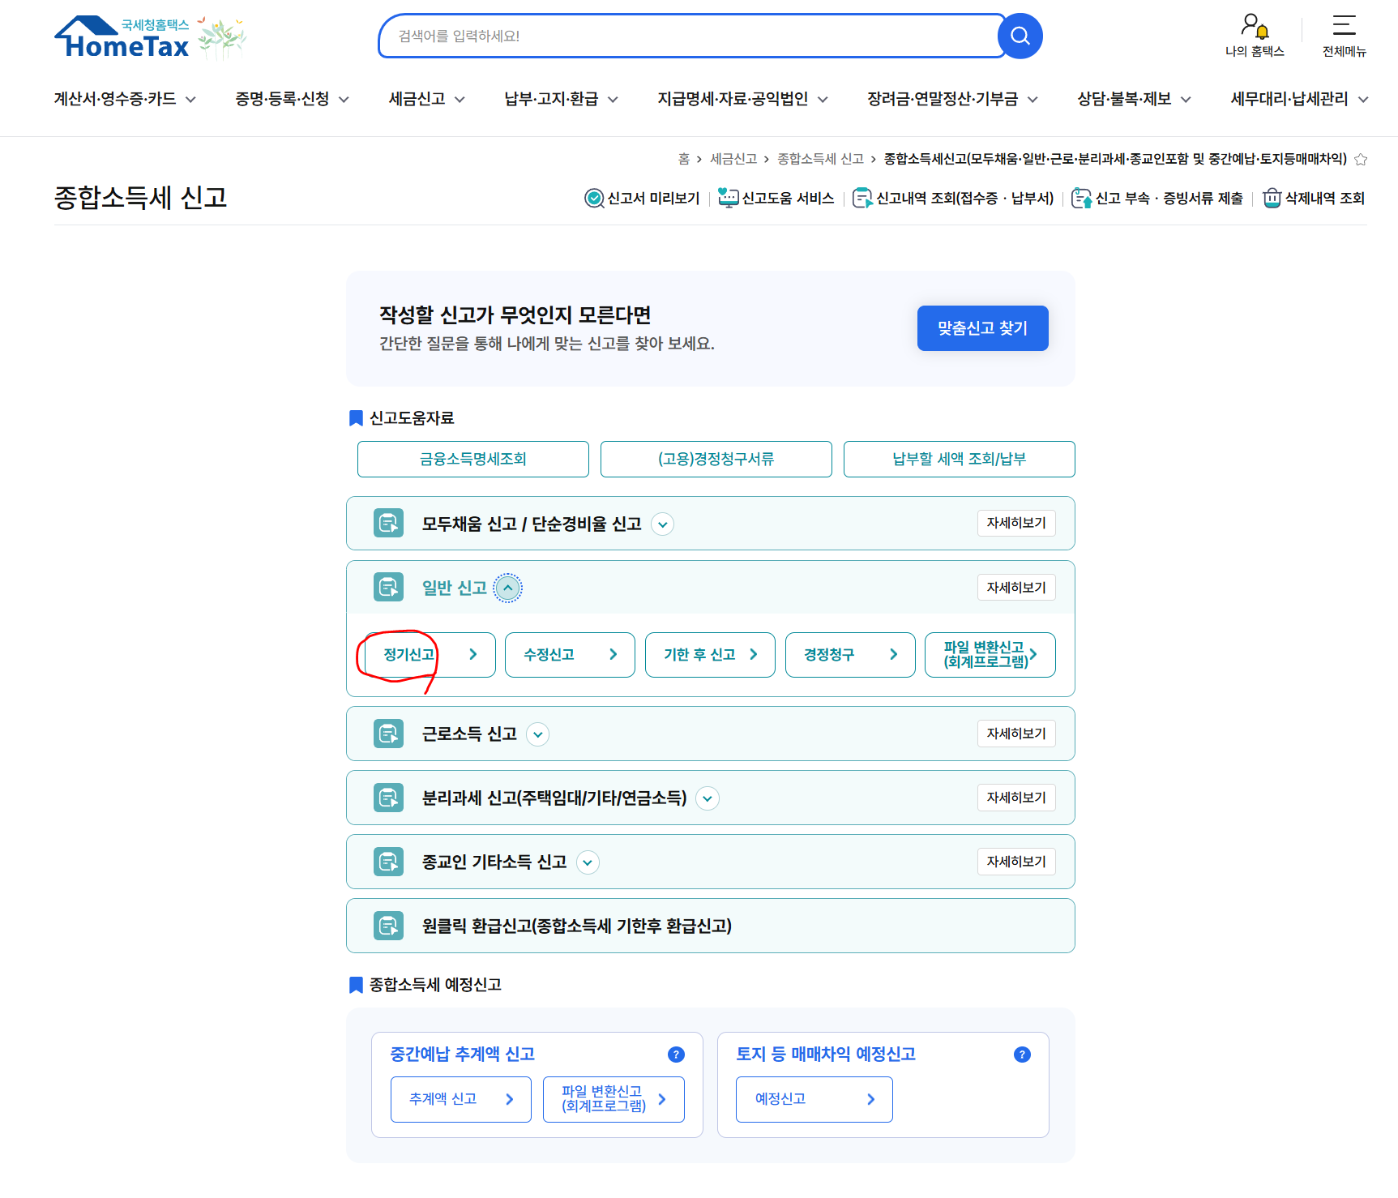Screen dimensions: 1398x1198
Task: Click 자세히보기 for 근로소득 신고
Action: pos(1016,734)
